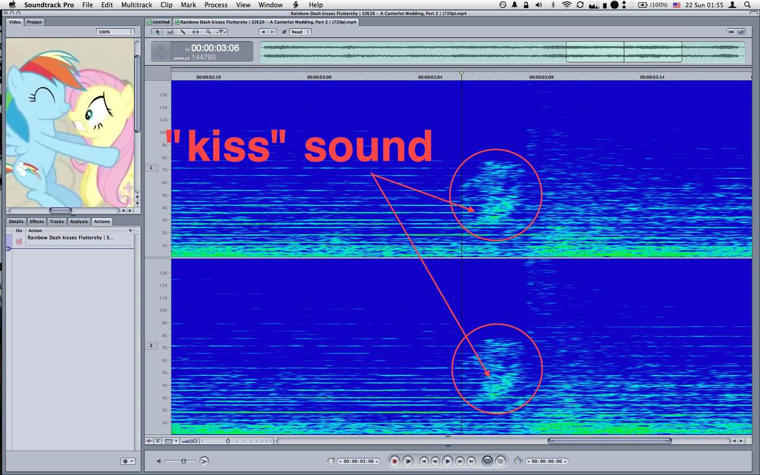The height and width of the screenshot is (475, 760).
Task: Open the Process menu
Action: click(x=216, y=5)
